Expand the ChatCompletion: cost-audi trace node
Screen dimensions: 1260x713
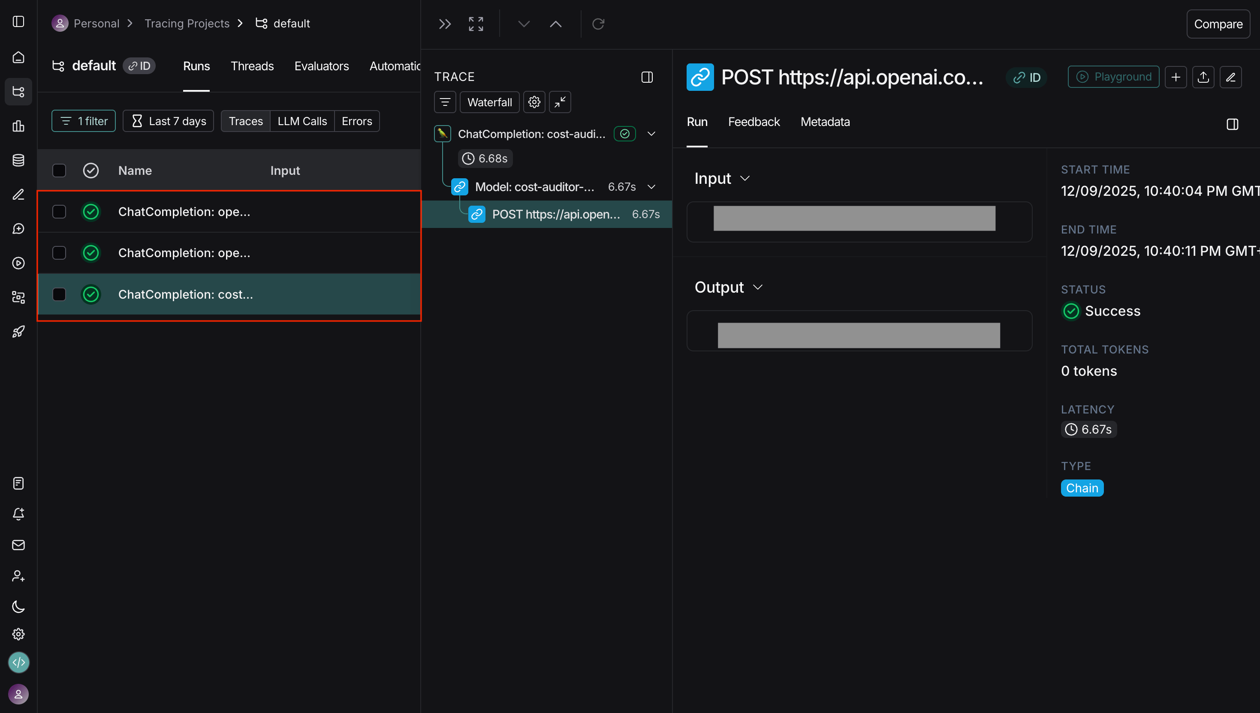[x=652, y=133]
